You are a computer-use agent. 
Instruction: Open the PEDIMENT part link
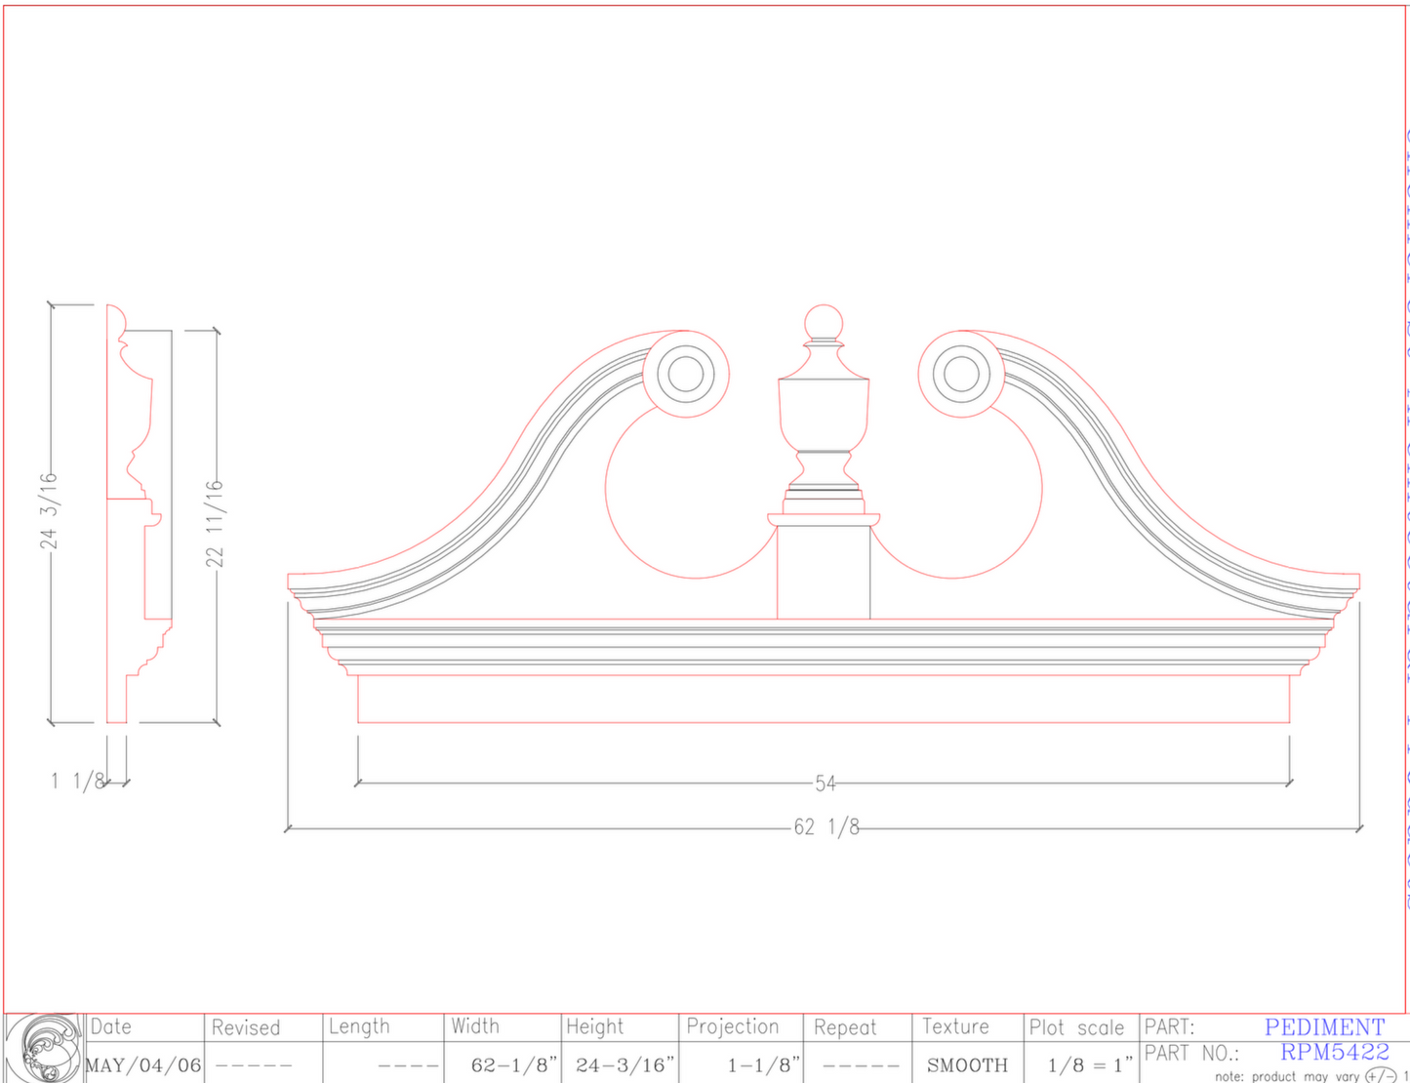[x=1326, y=1026]
